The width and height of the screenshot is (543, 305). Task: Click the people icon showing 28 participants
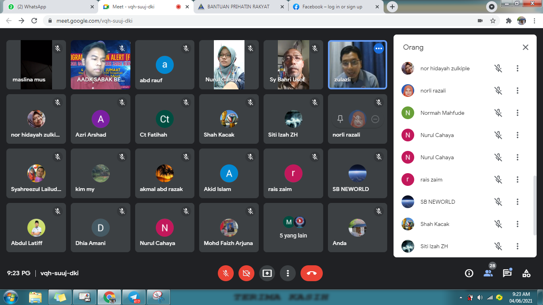pos(488,273)
